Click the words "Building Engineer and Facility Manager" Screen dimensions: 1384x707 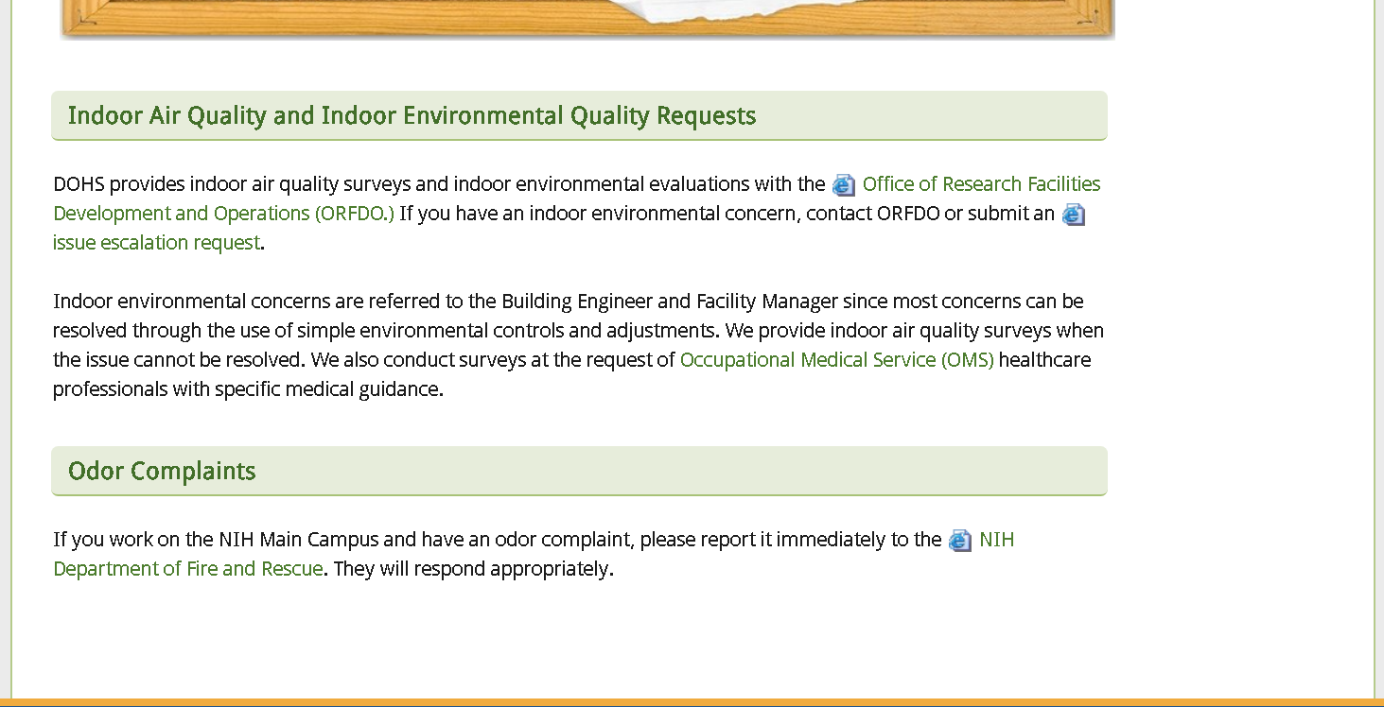point(670,302)
